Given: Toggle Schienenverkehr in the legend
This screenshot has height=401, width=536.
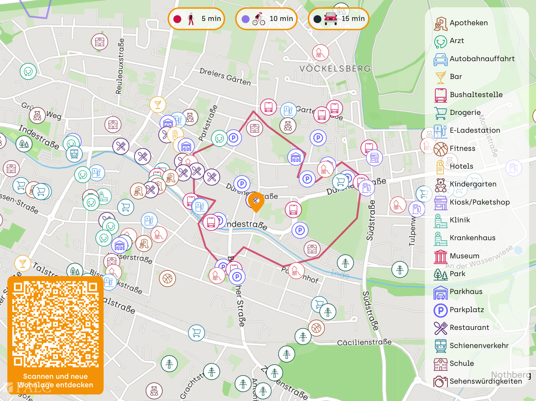Looking at the screenshot, I should [x=471, y=346].
